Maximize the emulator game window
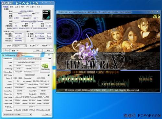 tap(153, 12)
